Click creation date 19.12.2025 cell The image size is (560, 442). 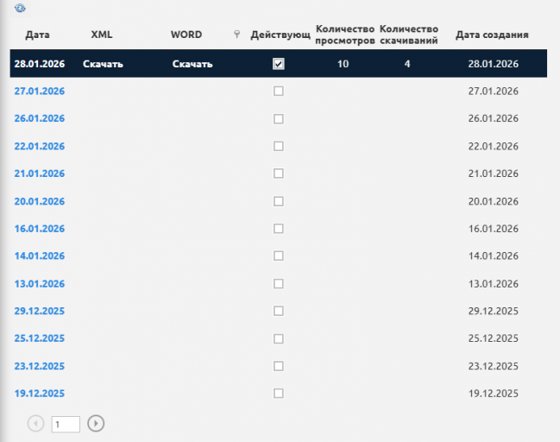pos(494,394)
